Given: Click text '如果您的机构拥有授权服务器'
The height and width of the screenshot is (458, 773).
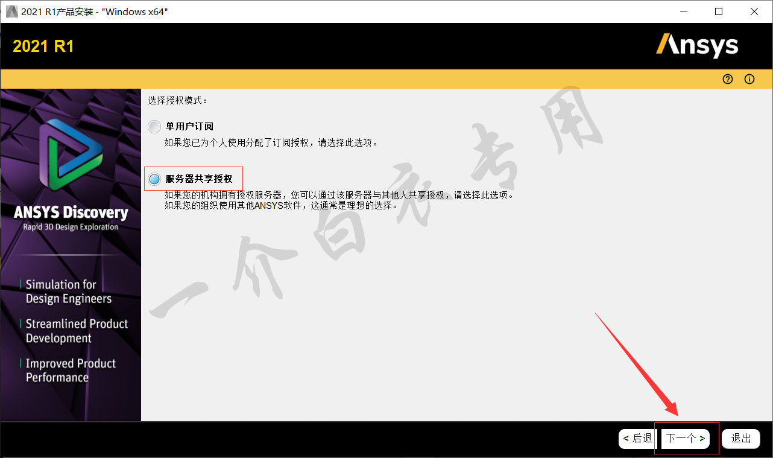Looking at the screenshot, I should click(x=223, y=196).
